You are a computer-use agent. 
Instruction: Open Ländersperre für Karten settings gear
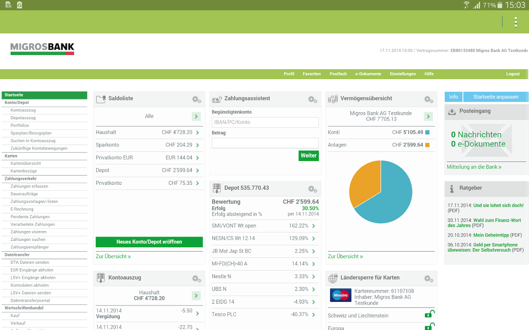coord(429,279)
